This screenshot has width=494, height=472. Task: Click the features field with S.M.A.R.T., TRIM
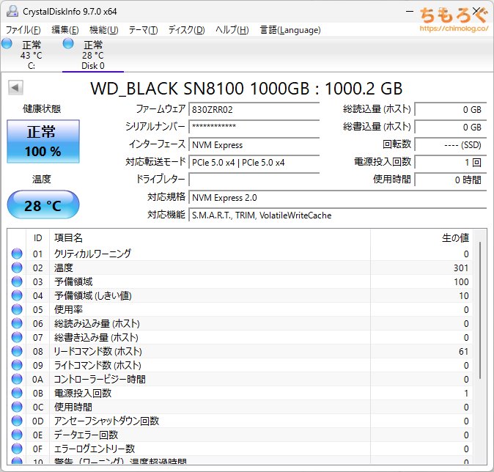pos(338,215)
